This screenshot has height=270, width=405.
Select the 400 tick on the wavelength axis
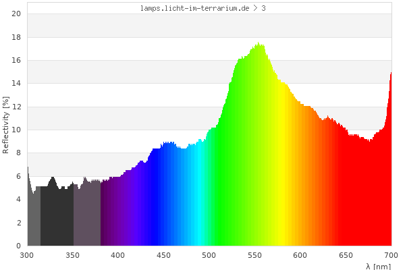click(x=118, y=255)
